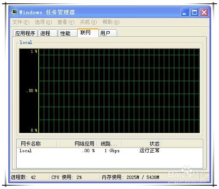Sort by 网卡名称 column header
This screenshot has height=189, width=219.
[x=37, y=144]
